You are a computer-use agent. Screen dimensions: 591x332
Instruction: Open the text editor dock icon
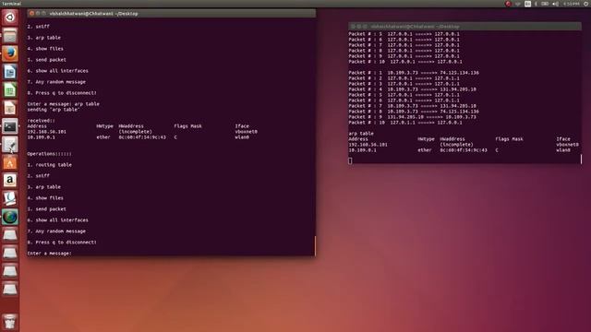pyautogui.click(x=10, y=145)
